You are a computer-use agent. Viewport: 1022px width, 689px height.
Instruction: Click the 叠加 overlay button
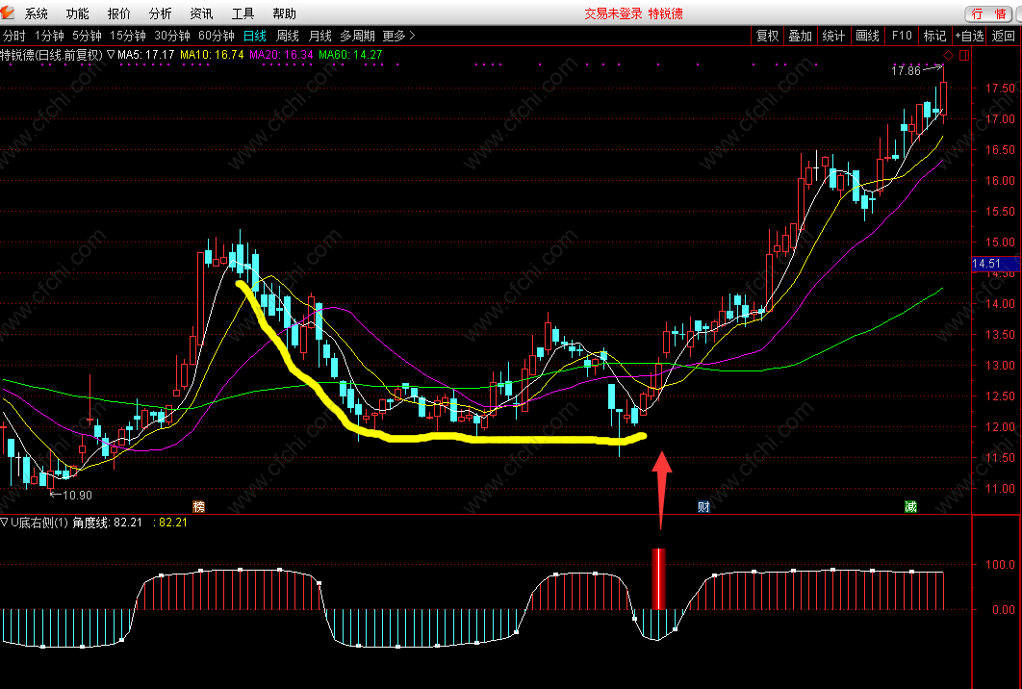[801, 36]
